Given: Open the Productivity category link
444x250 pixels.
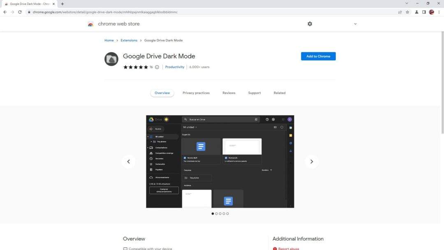Looking at the screenshot, I should (x=175, y=67).
